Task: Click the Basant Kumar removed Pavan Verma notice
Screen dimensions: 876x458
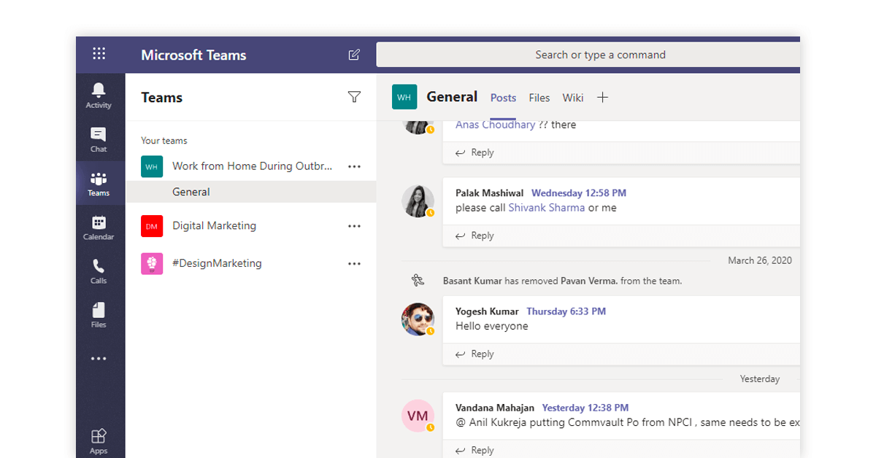Action: pos(562,281)
